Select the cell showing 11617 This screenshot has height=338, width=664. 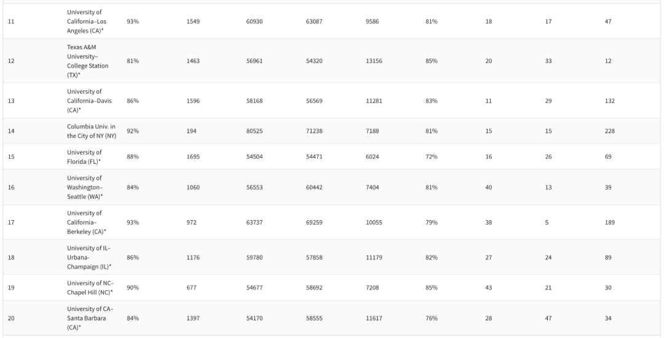374,317
